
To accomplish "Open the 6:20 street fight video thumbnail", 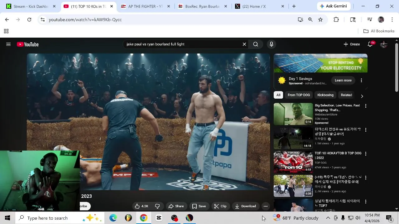I will pos(293,186).
